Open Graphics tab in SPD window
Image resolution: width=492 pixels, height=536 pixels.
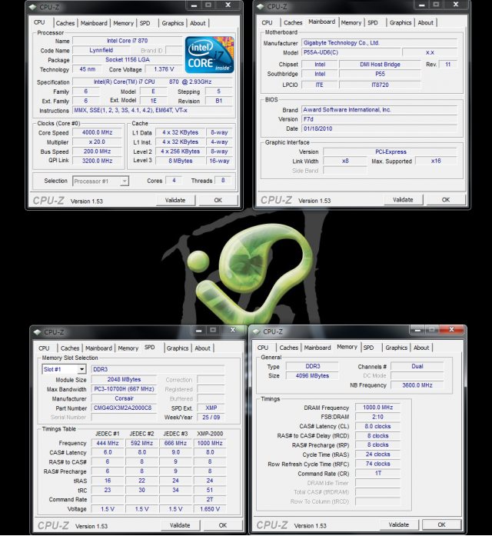[178, 348]
